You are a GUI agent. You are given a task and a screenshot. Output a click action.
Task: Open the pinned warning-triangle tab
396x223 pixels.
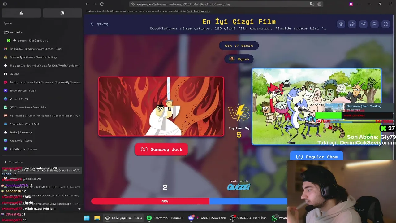pyautogui.click(x=21, y=13)
